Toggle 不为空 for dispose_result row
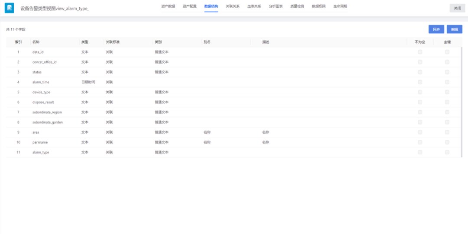This screenshot has width=468, height=234. [x=420, y=102]
